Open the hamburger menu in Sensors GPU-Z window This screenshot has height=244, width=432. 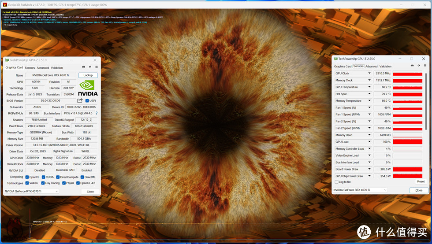425,66
